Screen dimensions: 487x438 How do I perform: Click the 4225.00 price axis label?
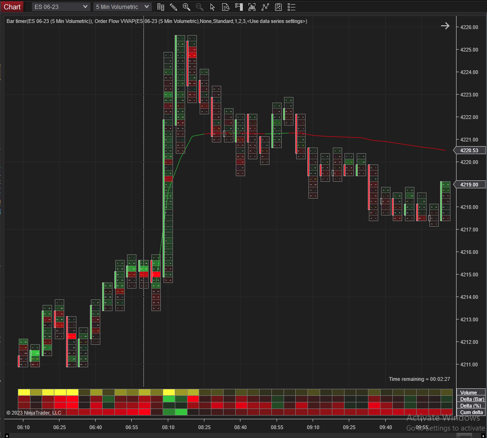pyautogui.click(x=469, y=50)
